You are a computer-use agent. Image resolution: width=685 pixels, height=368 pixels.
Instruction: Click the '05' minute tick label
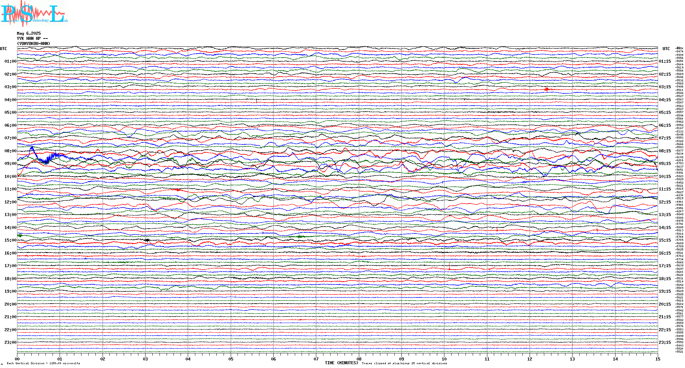(231, 359)
